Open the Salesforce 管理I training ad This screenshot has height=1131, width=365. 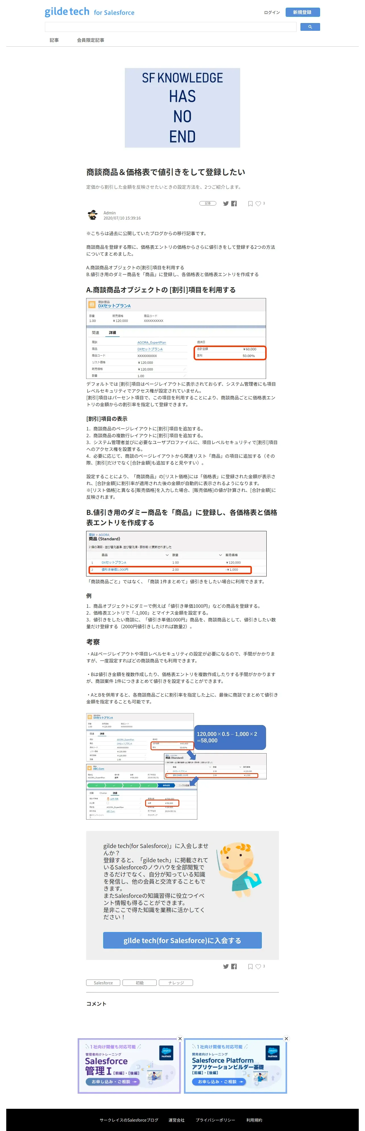click(x=129, y=1066)
